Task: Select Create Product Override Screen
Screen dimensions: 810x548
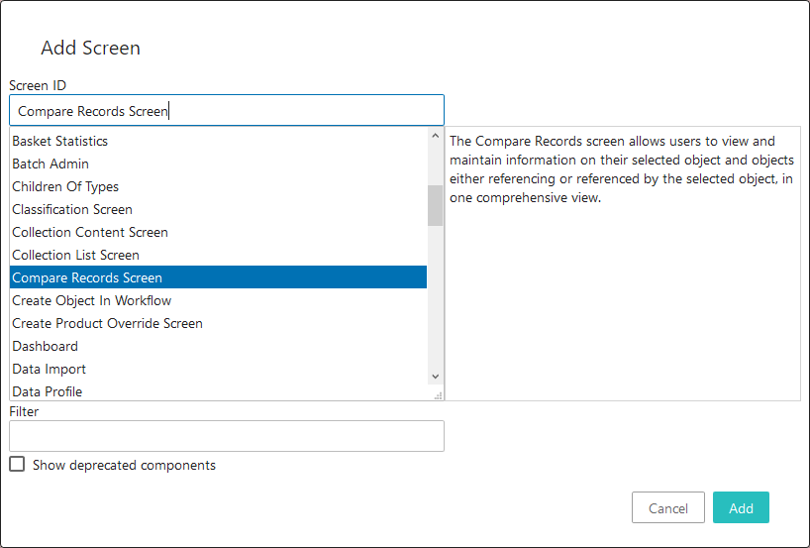Action: [x=218, y=323]
